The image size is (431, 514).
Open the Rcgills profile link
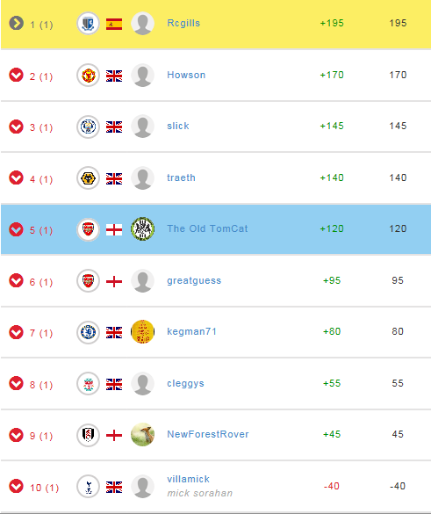coord(183,23)
